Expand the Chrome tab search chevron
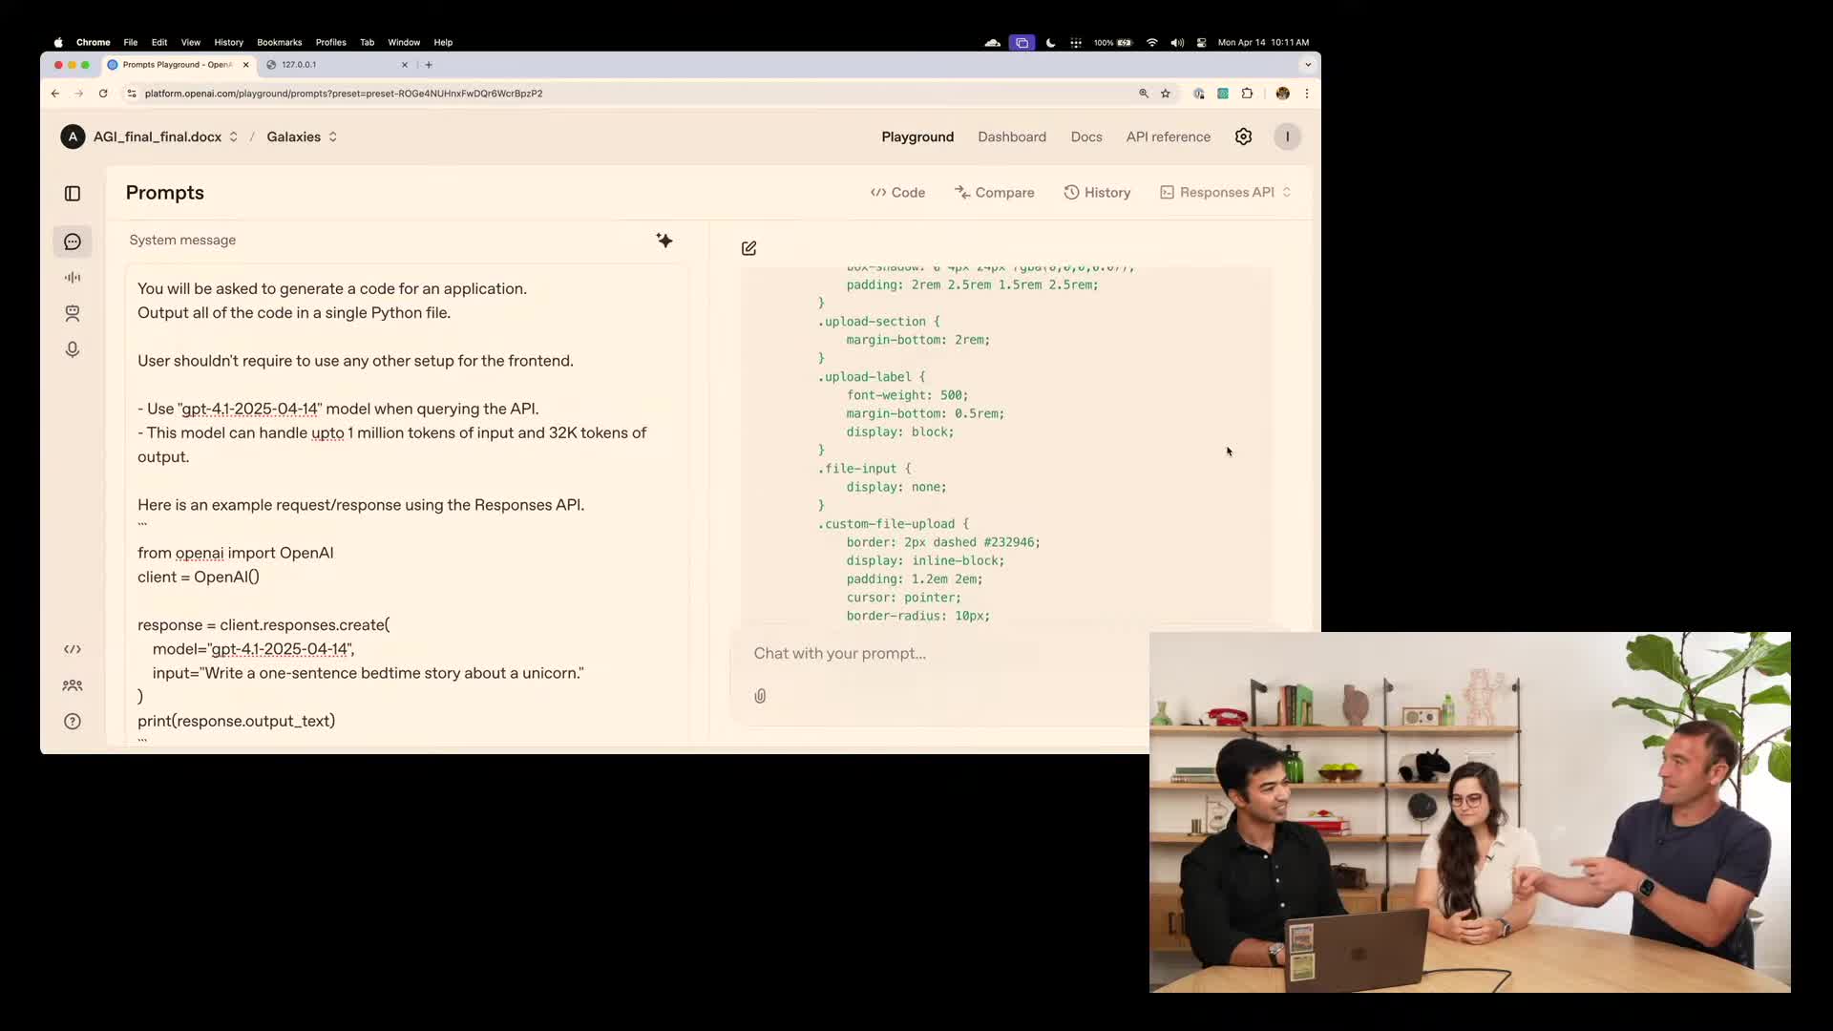1833x1031 pixels. pyautogui.click(x=1308, y=65)
